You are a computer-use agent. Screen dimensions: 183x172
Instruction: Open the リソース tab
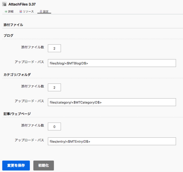pyautogui.click(x=28, y=12)
